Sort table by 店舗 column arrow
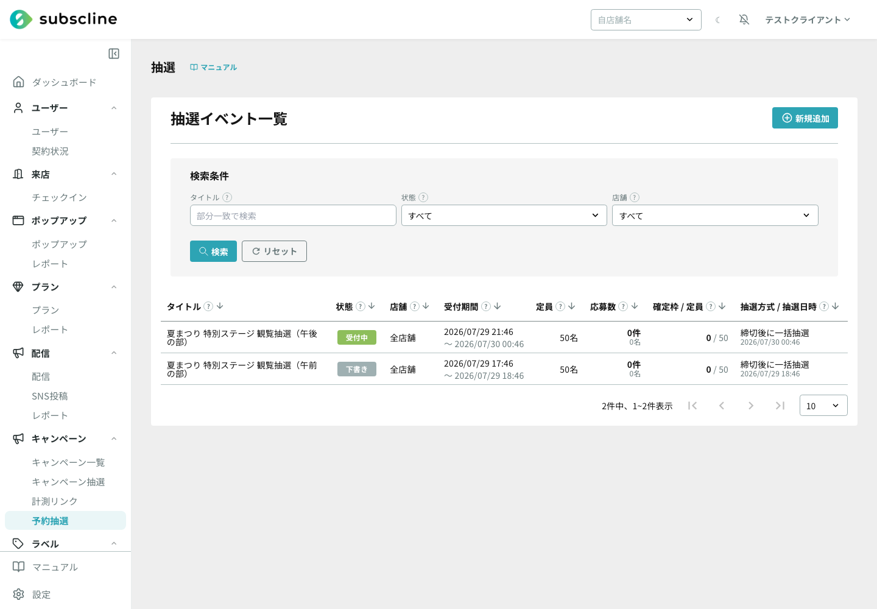The image size is (877, 609). [426, 306]
